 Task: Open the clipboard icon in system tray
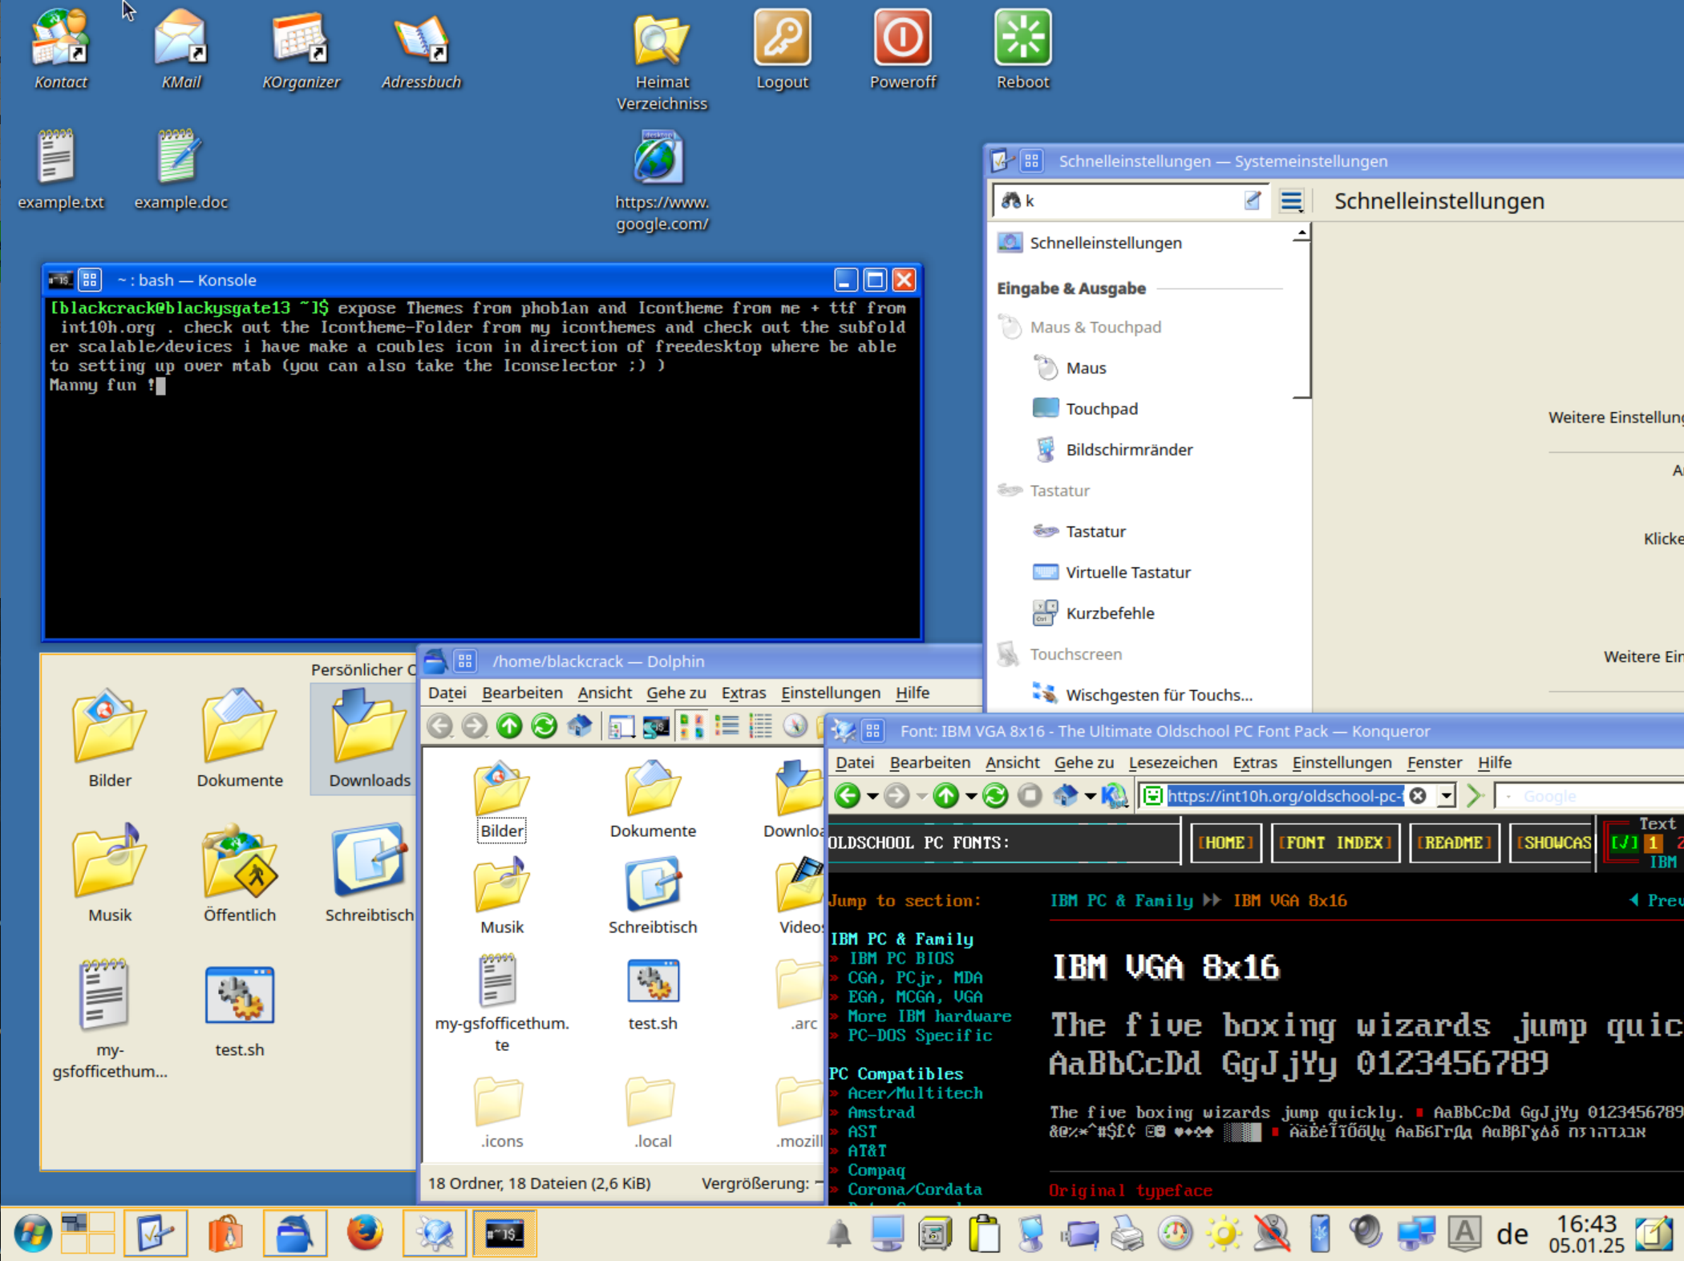[x=984, y=1234]
